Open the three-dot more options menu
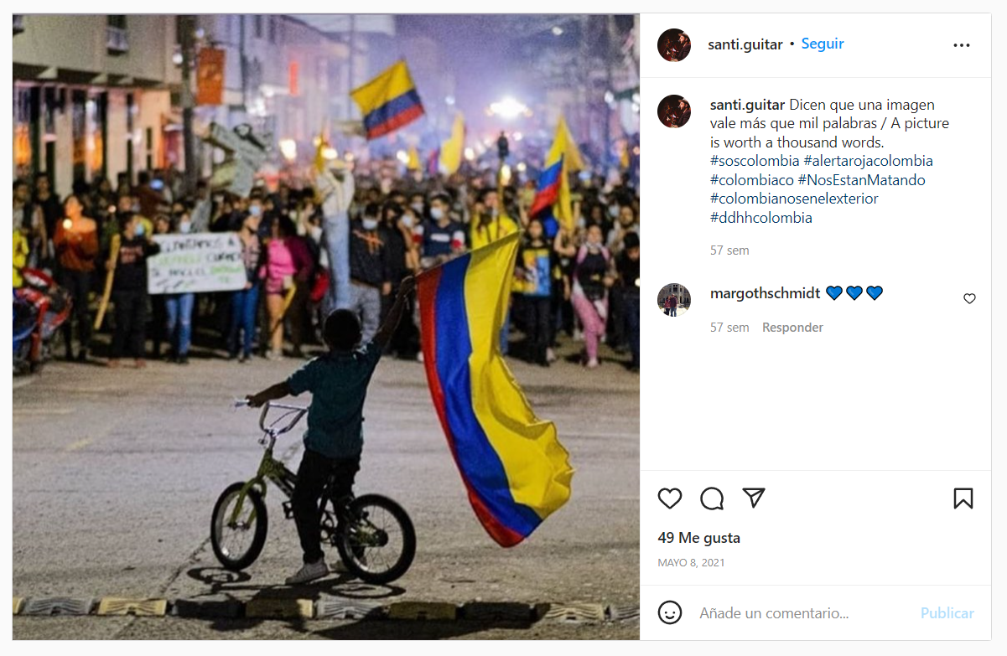 coord(962,45)
